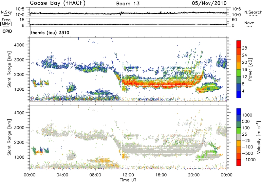The width and height of the screenshot is (262, 182).
Task: Click the Power panel 'Slant Range [km]' label
Action: [9, 69]
